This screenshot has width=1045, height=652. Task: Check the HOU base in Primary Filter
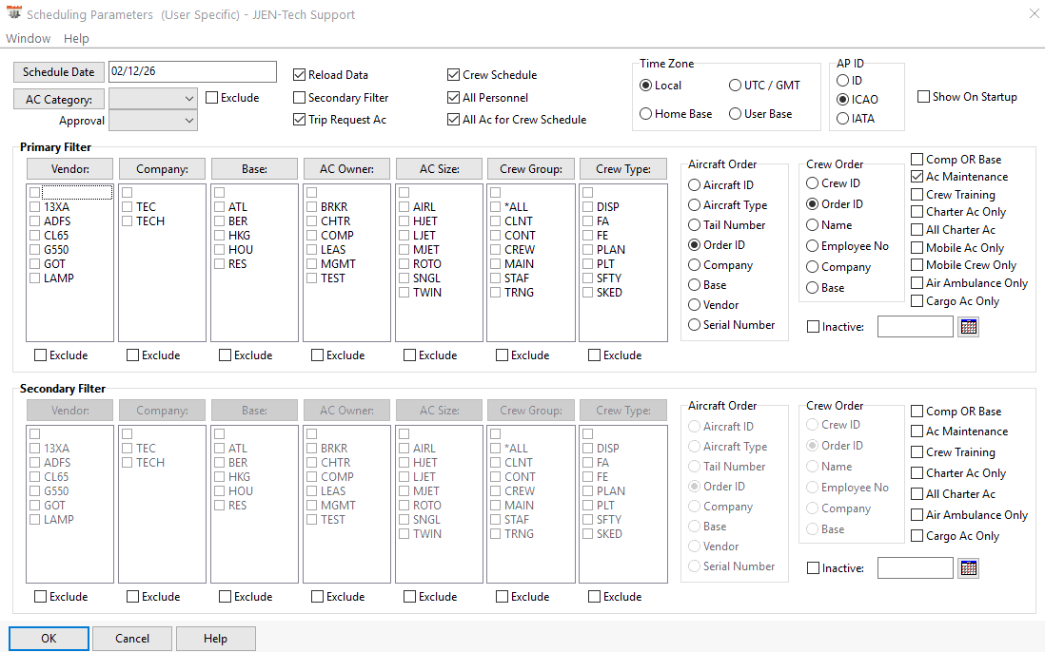219,250
